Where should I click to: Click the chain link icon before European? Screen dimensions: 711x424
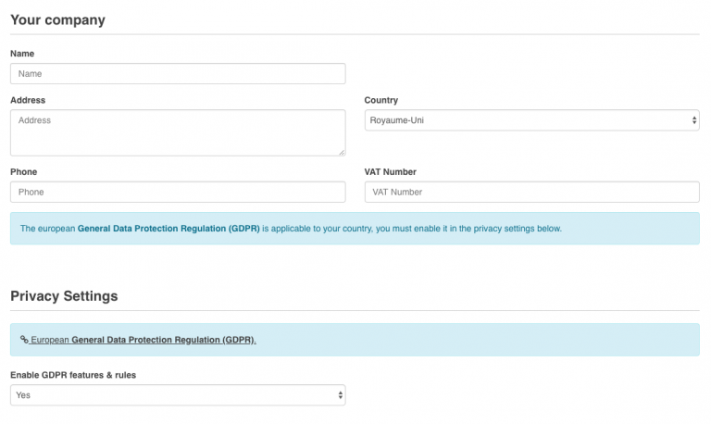coord(24,340)
